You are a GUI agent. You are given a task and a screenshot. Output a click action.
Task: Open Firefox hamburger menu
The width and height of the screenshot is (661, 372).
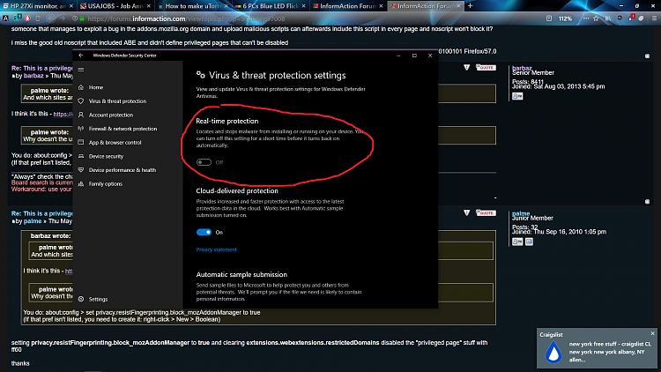tap(654, 19)
